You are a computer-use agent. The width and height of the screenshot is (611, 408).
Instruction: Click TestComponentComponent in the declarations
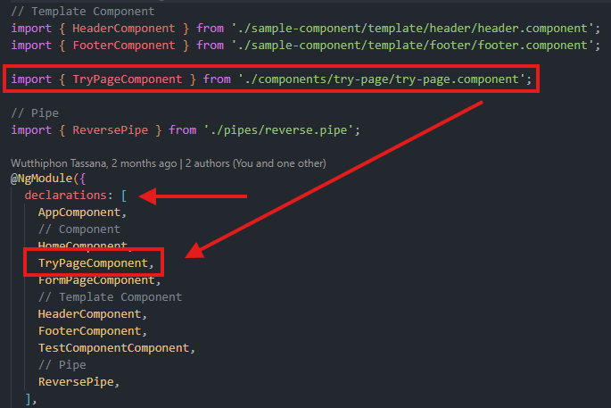point(114,348)
